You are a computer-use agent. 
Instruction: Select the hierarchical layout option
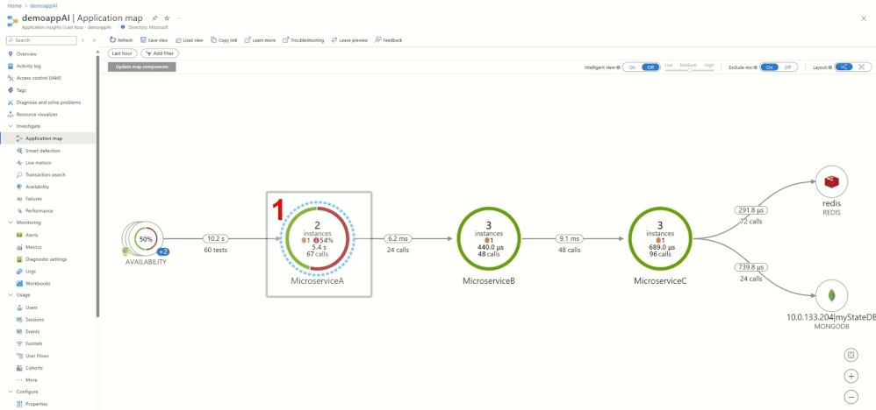[844, 67]
